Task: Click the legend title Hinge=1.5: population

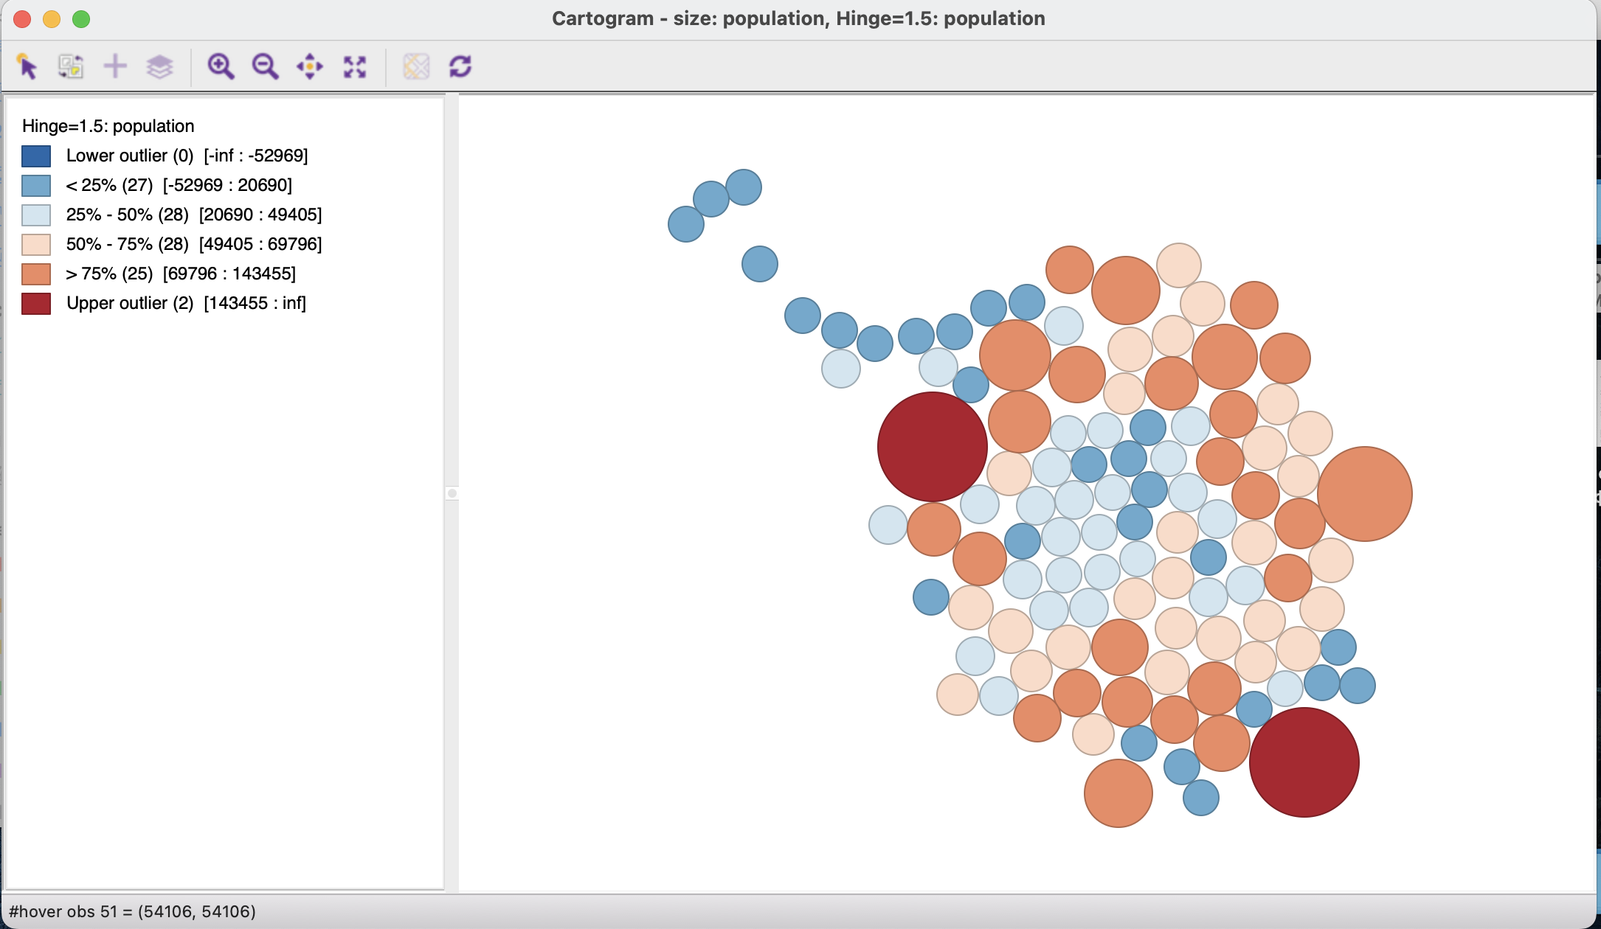Action: pyautogui.click(x=108, y=126)
